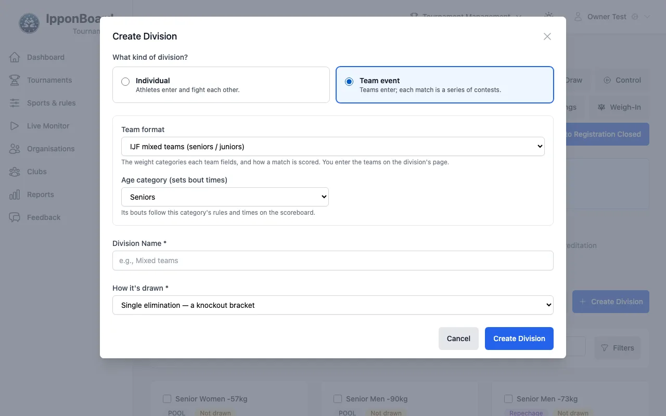Select the Individual division radio button
The width and height of the screenshot is (666, 416).
(125, 82)
